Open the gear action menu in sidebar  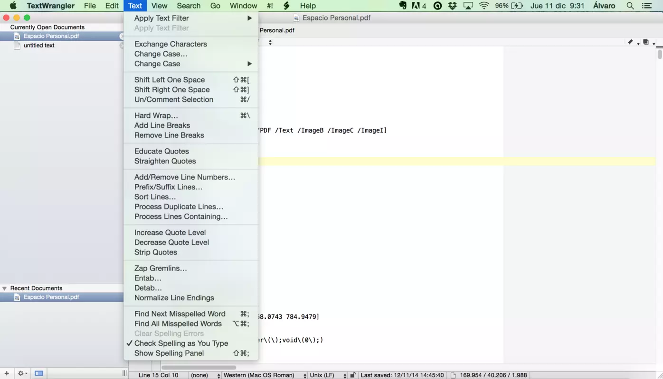click(x=22, y=373)
